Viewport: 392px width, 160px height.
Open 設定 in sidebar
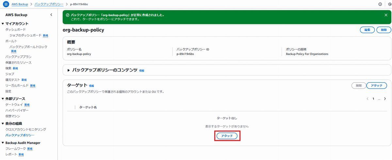[8, 91]
